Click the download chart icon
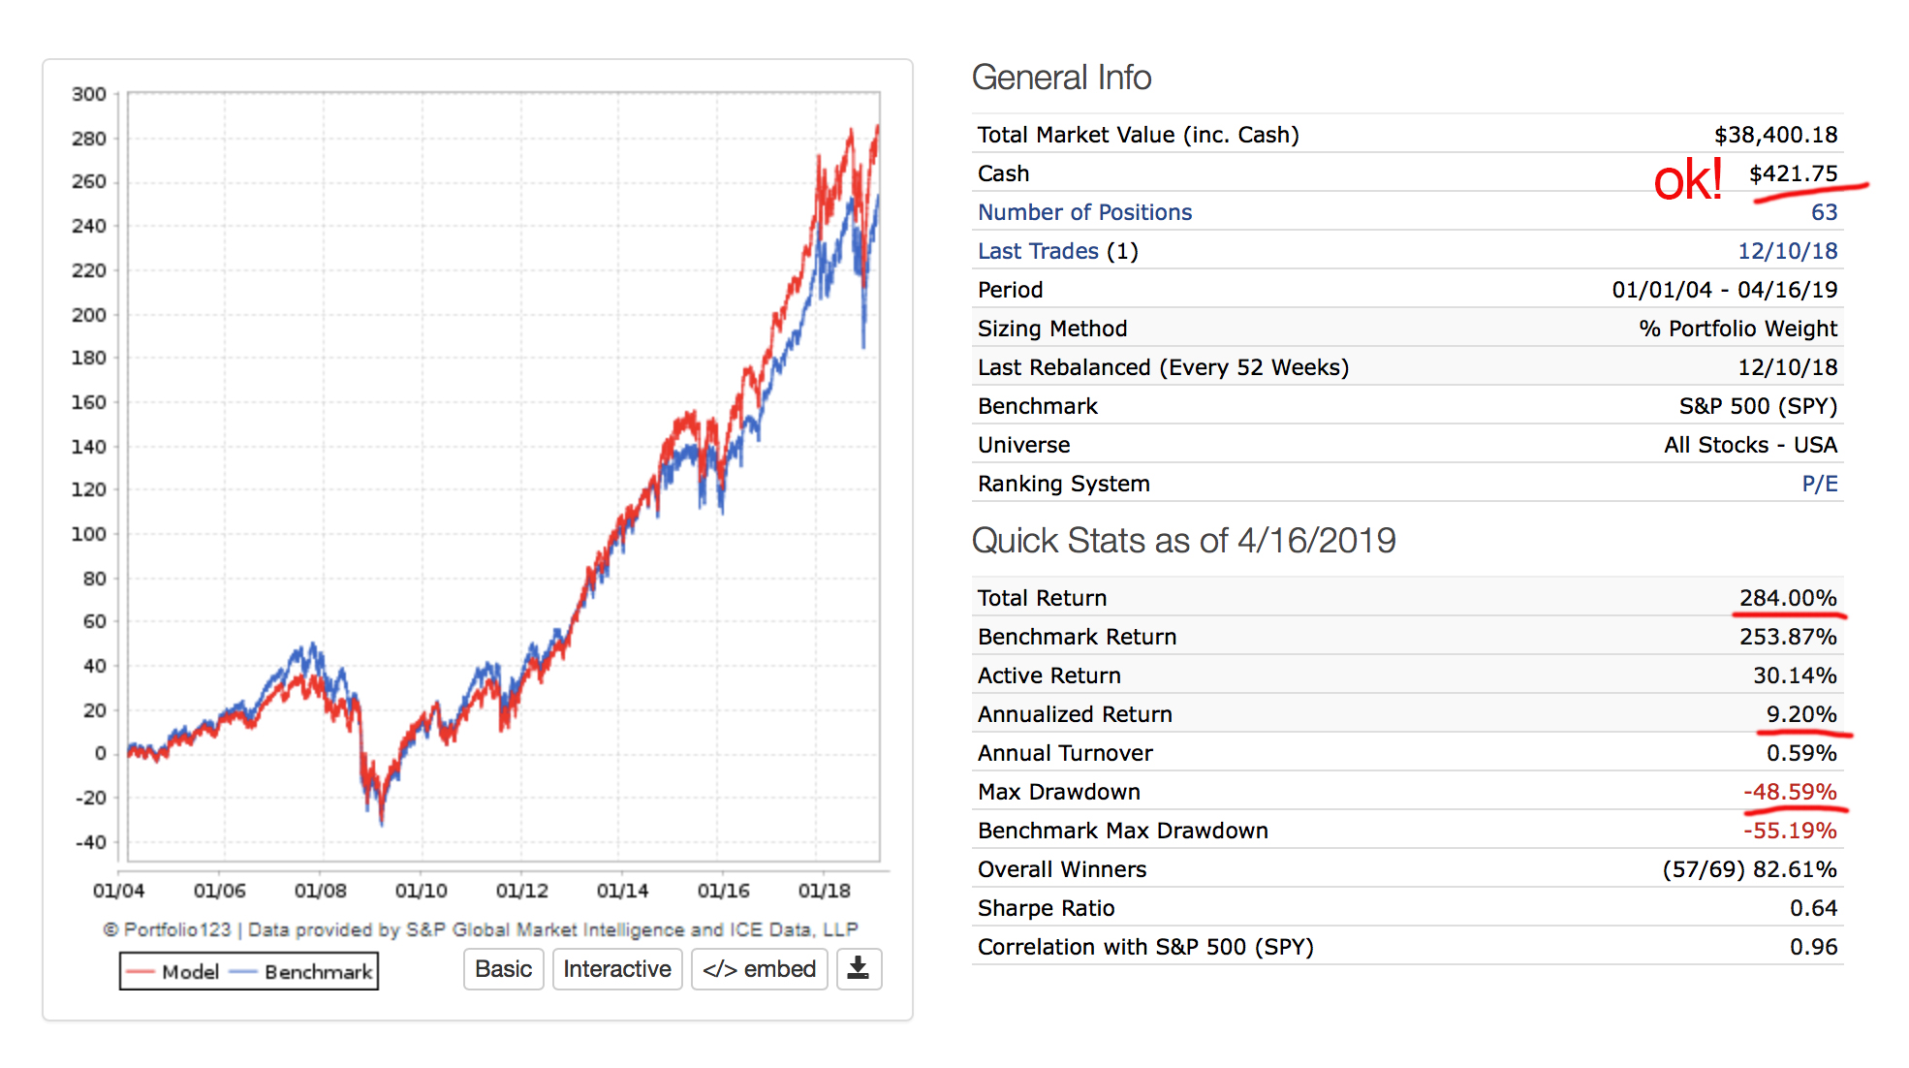 [859, 968]
